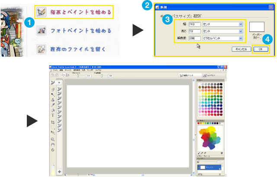Open the ヘルプ menu in Painter
This screenshot has width=277, height=177.
[98, 70]
